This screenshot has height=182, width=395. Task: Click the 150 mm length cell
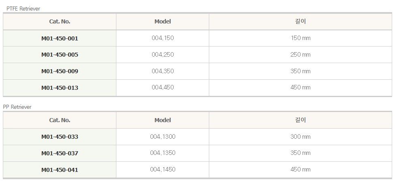click(x=300, y=38)
